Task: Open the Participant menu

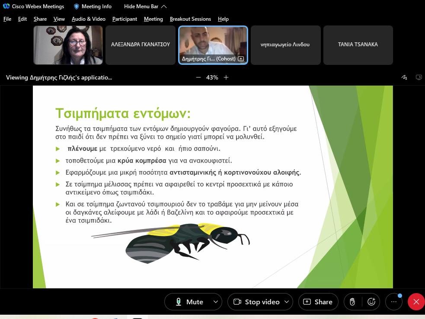Action: click(x=125, y=19)
